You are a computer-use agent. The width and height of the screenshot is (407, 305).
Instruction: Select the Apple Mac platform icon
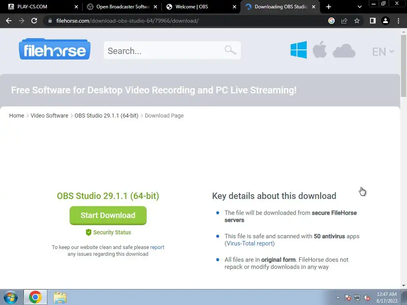320,50
